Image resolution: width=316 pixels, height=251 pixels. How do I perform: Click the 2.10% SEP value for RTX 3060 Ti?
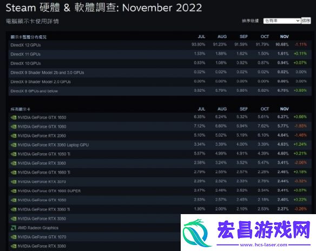(x=242, y=209)
